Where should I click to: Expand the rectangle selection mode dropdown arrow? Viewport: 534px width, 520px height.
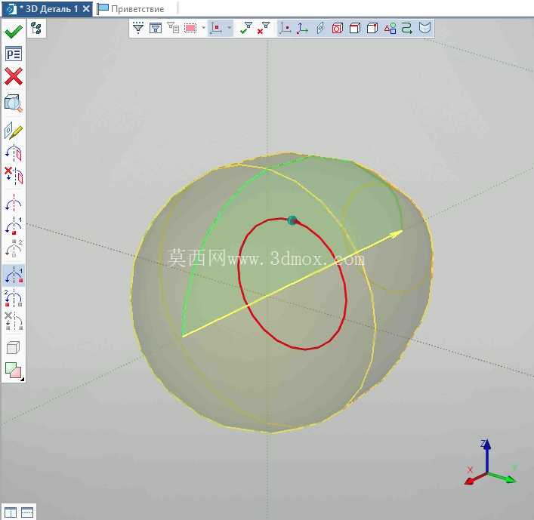pos(204,28)
